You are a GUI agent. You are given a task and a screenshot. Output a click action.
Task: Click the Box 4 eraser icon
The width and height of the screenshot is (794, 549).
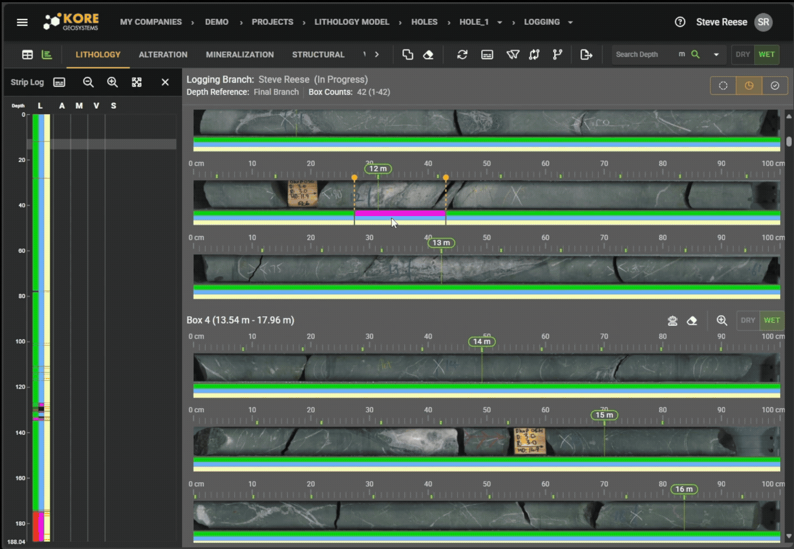pyautogui.click(x=692, y=320)
